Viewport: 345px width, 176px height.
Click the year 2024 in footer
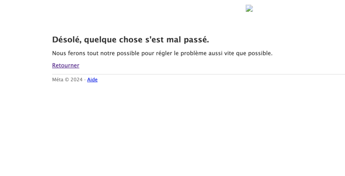(77, 80)
